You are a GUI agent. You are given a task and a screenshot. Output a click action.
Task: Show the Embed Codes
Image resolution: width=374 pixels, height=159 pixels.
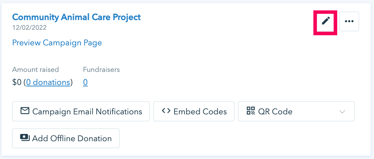point(194,111)
